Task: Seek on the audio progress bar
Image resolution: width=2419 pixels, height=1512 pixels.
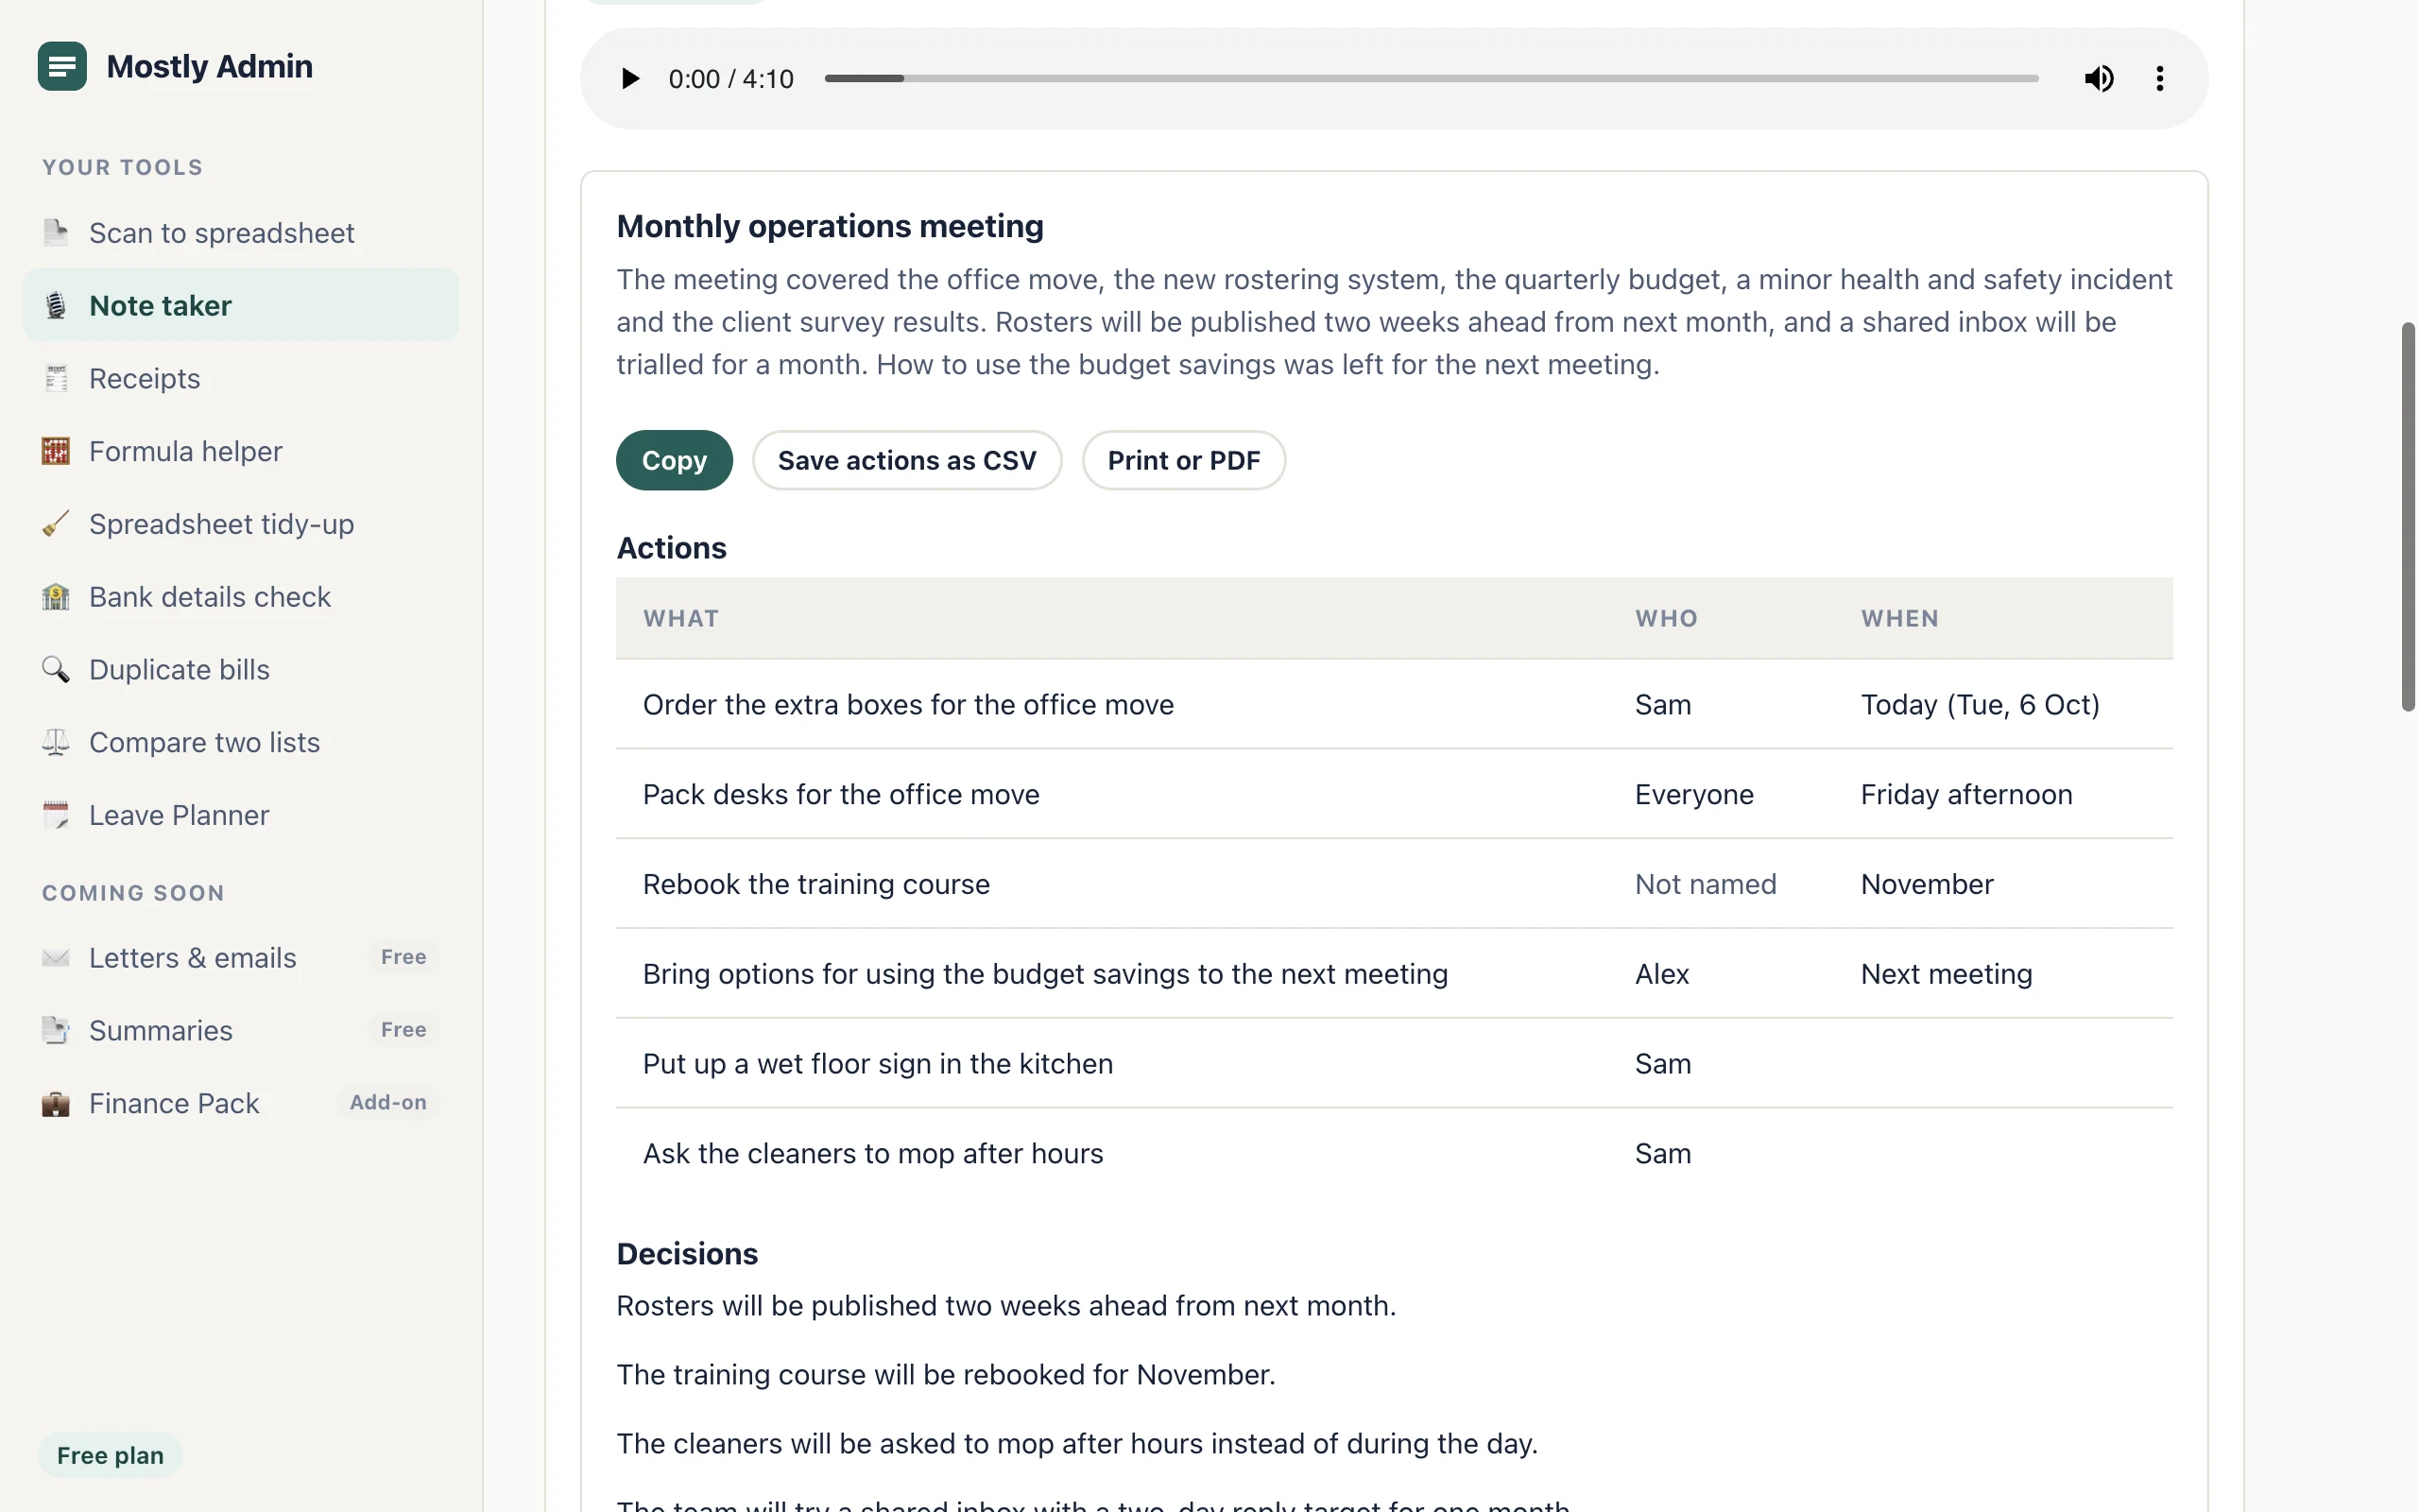Action: click(1431, 78)
